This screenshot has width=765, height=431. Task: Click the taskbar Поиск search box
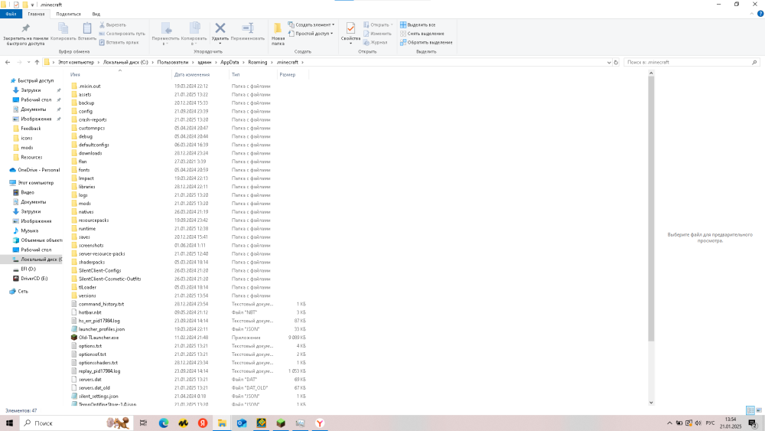77,423
